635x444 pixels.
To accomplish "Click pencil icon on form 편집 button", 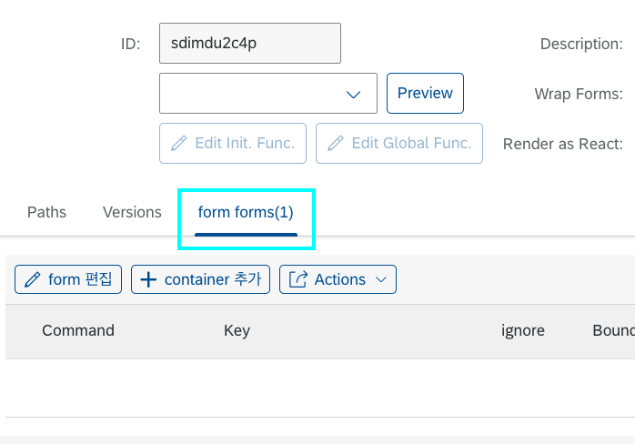I will (33, 279).
